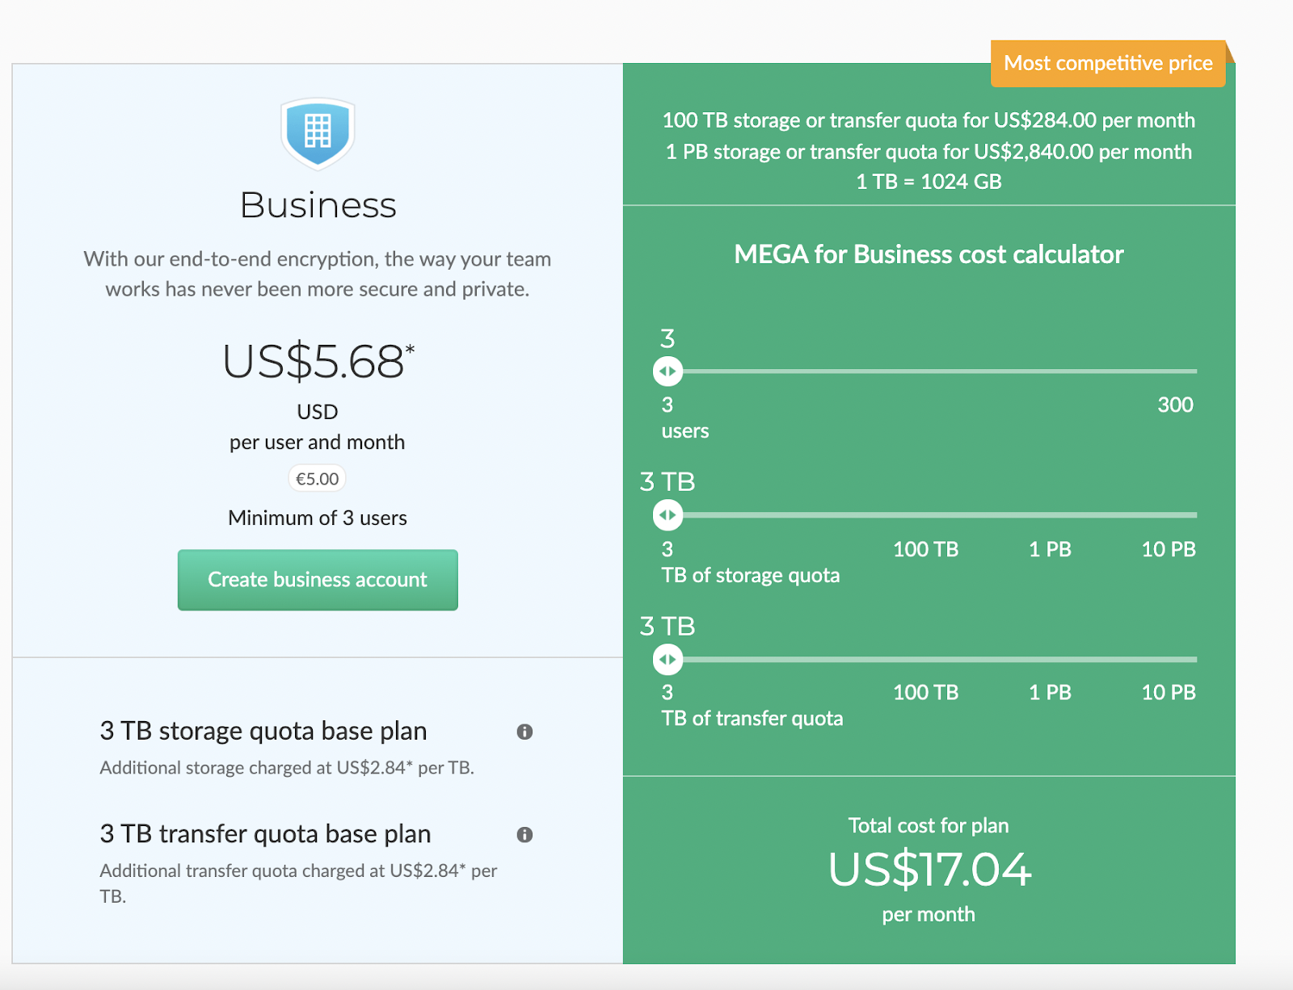The height and width of the screenshot is (990, 1293).
Task: Click the US$17.04 total cost value
Action: [x=929, y=870]
